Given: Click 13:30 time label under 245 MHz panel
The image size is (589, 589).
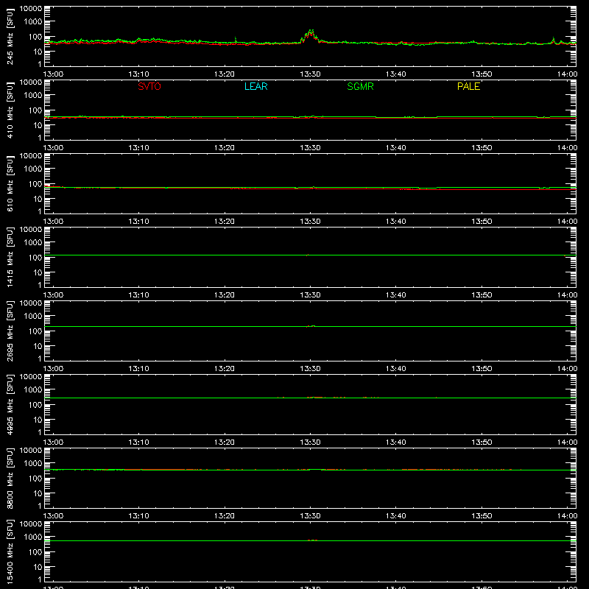Looking at the screenshot, I should (x=310, y=74).
